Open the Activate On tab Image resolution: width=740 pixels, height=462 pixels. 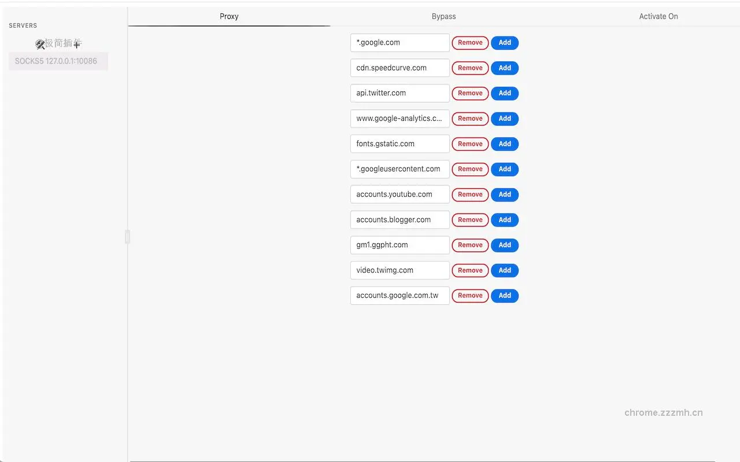click(x=658, y=16)
